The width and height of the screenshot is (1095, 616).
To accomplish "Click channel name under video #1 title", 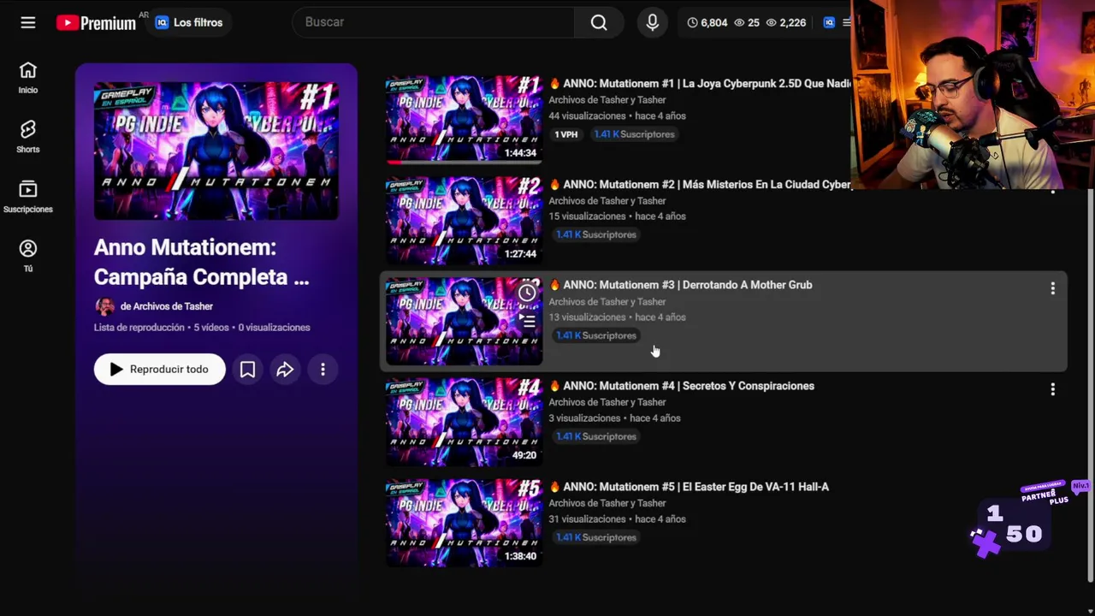I will coord(607,100).
